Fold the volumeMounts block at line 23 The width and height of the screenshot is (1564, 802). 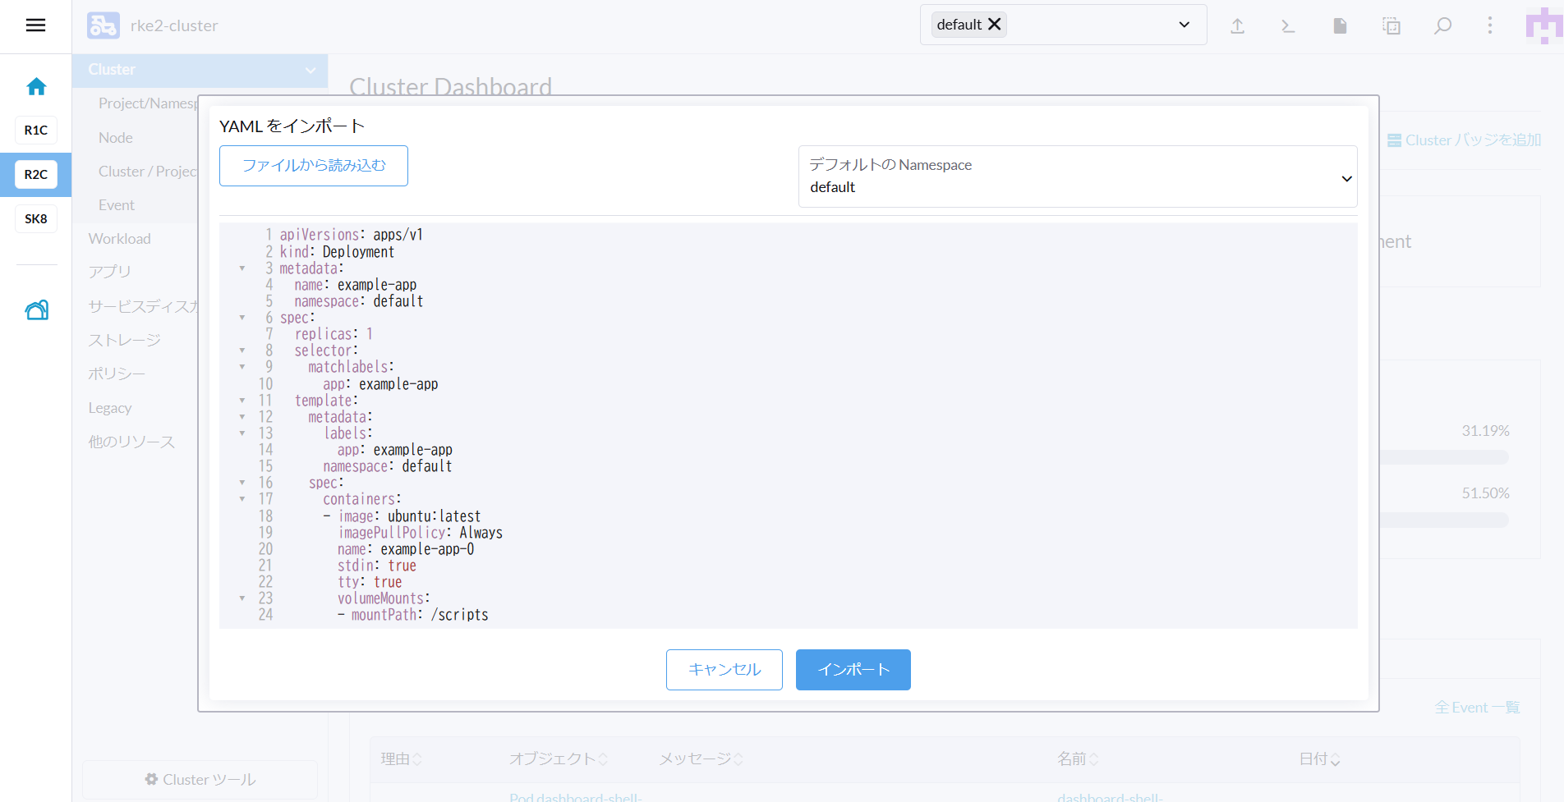(x=242, y=598)
